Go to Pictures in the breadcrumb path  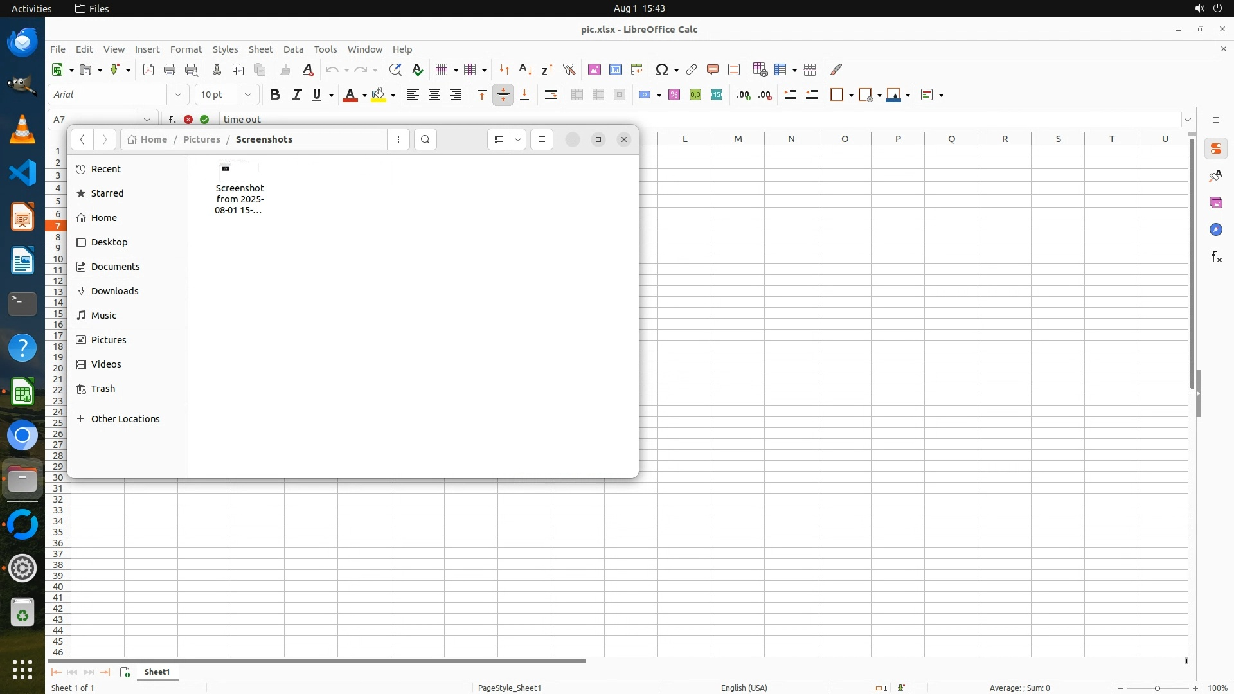coord(201,139)
